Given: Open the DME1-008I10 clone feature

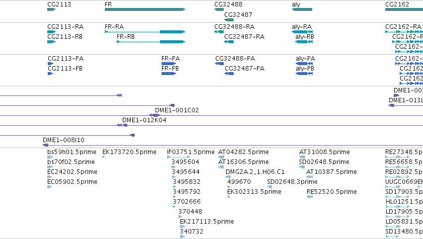Looking at the screenshot, I should pyautogui.click(x=45, y=145).
